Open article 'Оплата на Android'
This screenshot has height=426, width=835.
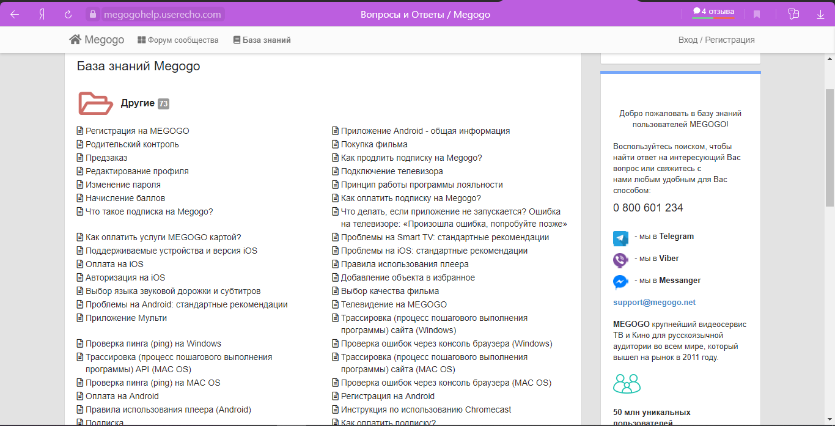122,396
